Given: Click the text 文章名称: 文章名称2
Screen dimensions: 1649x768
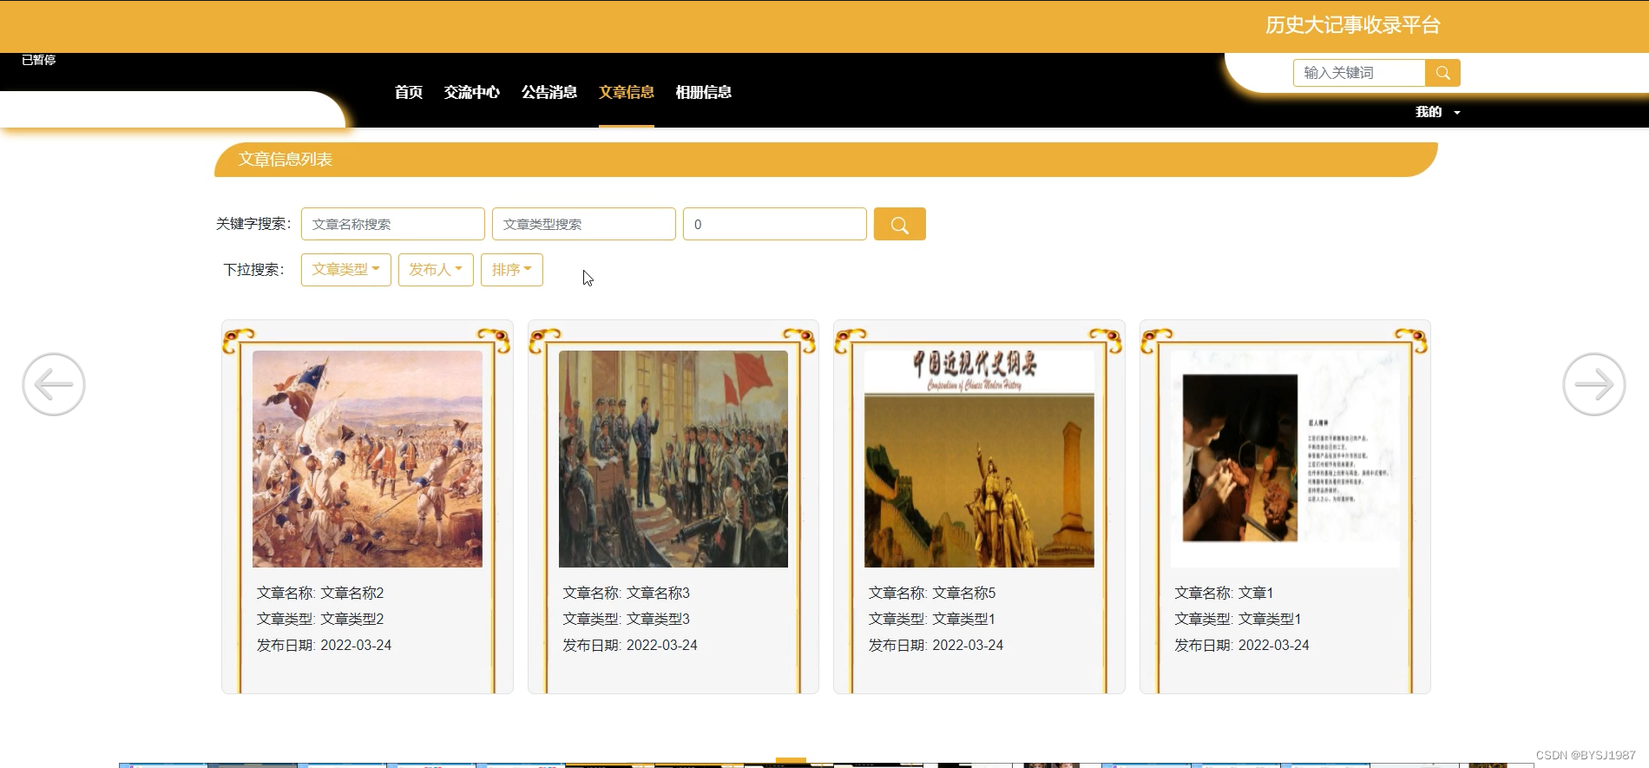Looking at the screenshot, I should [x=320, y=593].
